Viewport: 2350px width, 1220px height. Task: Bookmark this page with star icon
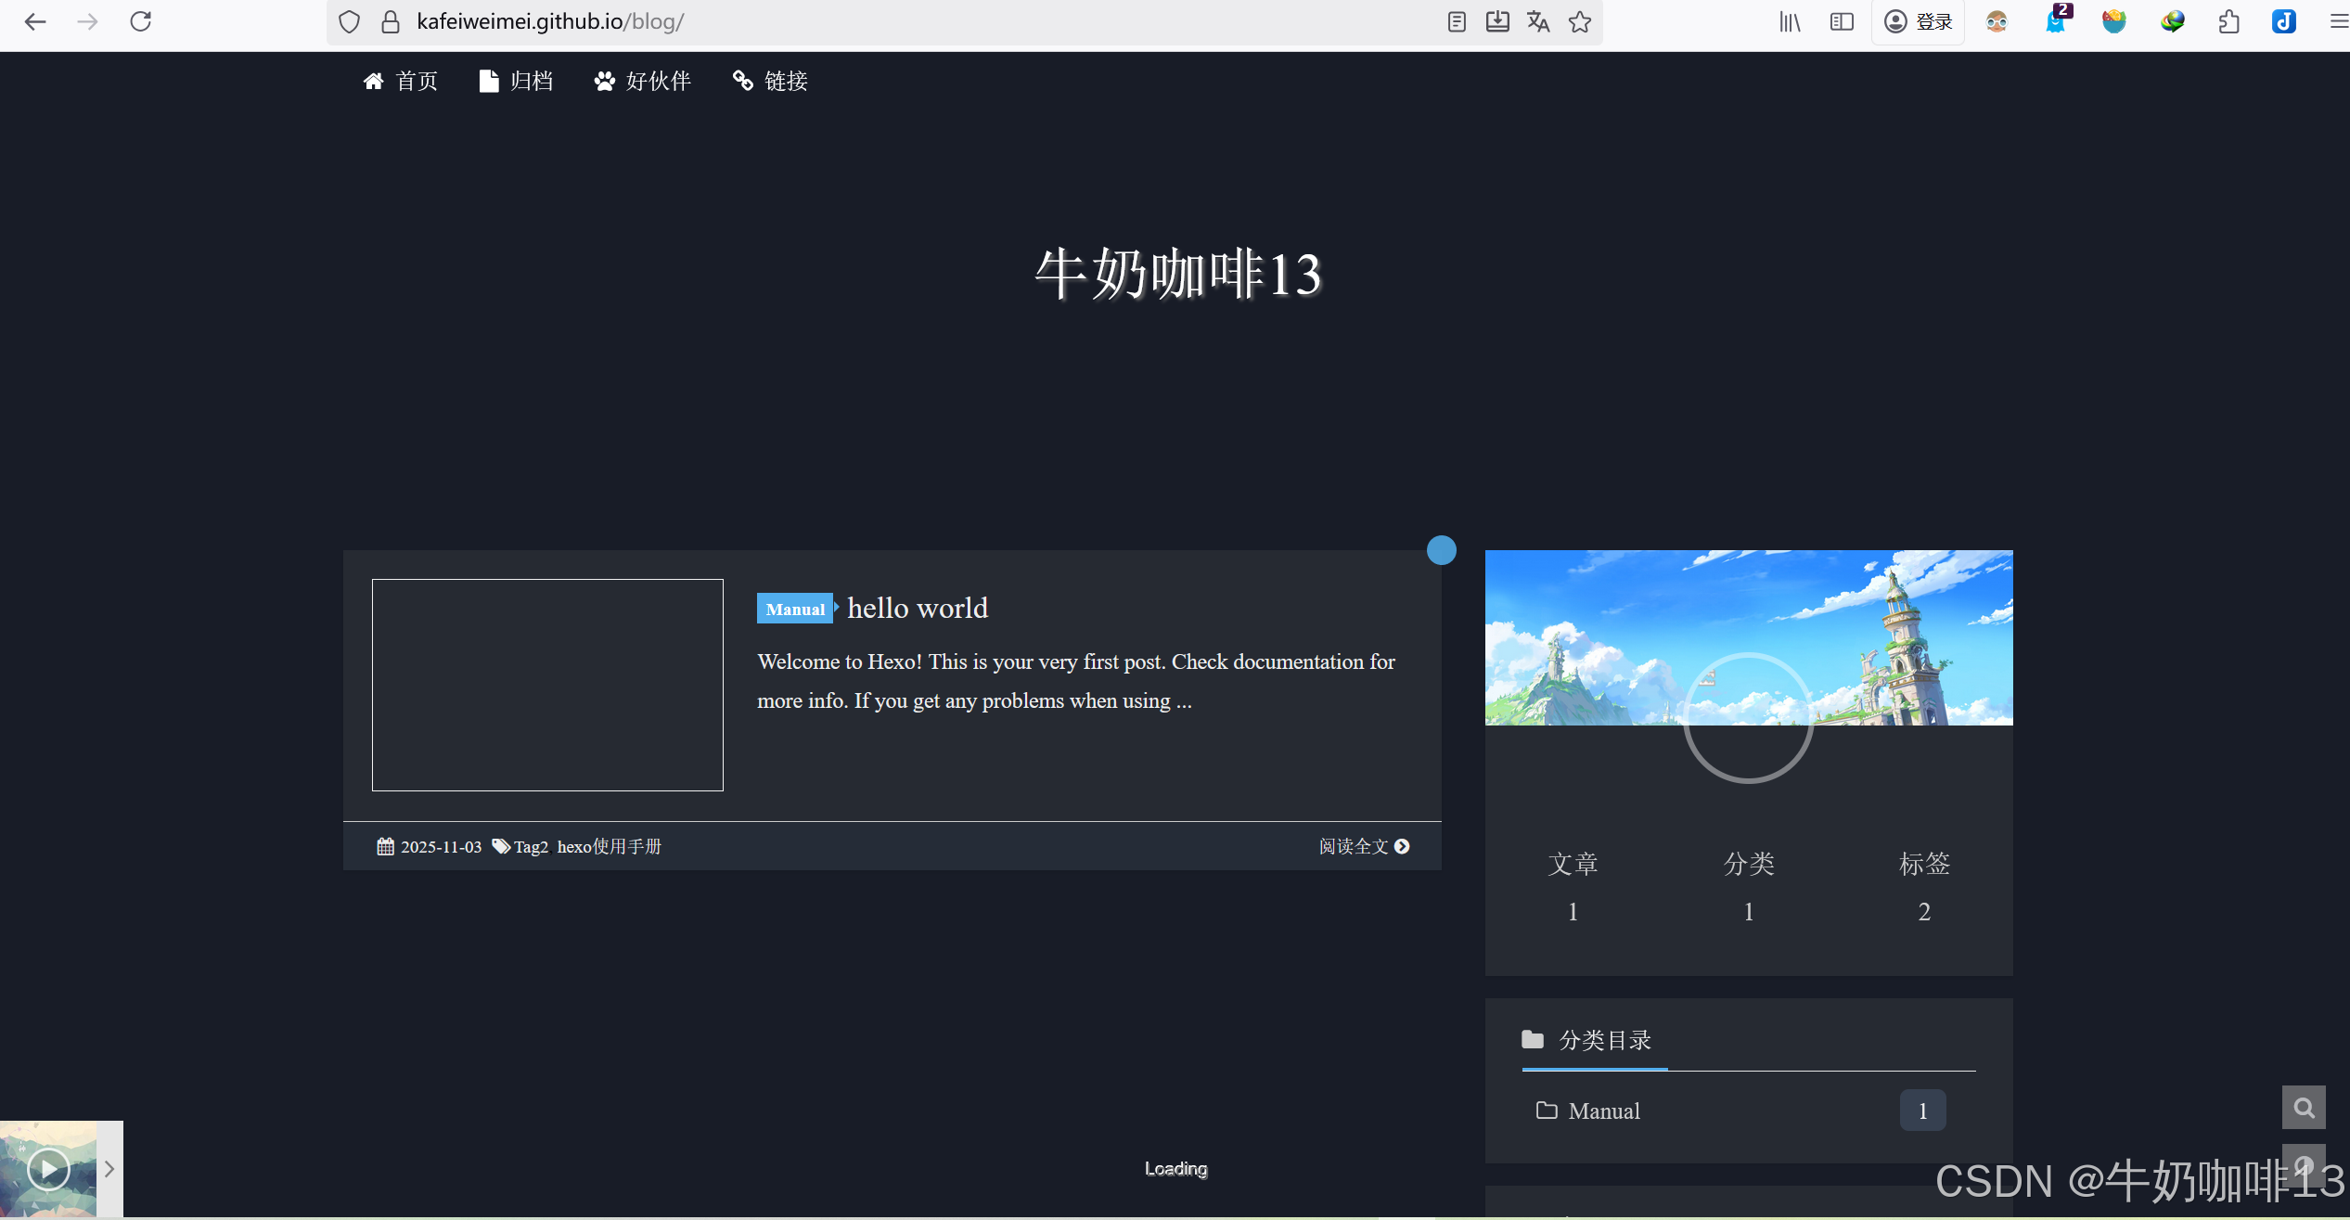pos(1580,21)
